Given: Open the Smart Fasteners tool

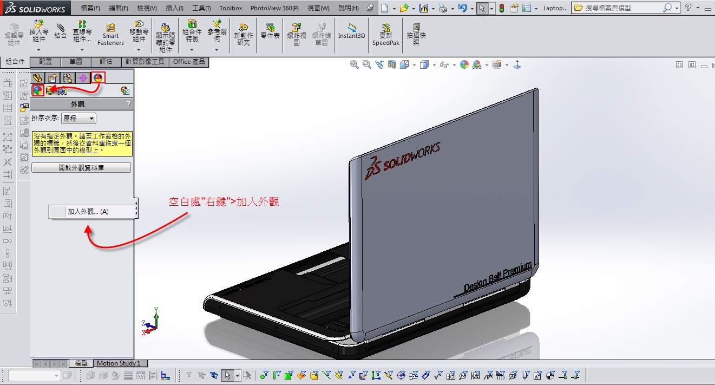Looking at the screenshot, I should pos(110,35).
